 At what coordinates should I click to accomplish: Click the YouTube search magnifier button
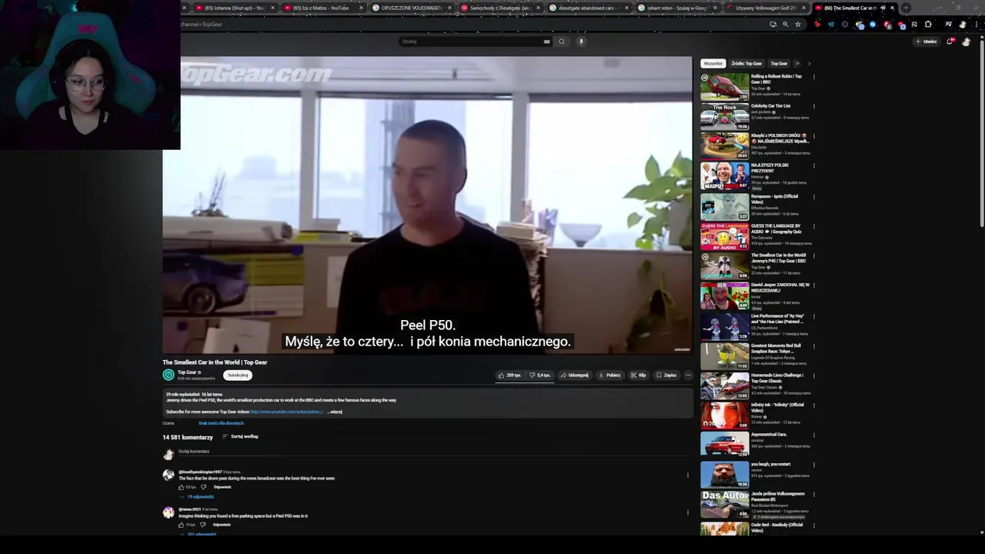tap(562, 42)
